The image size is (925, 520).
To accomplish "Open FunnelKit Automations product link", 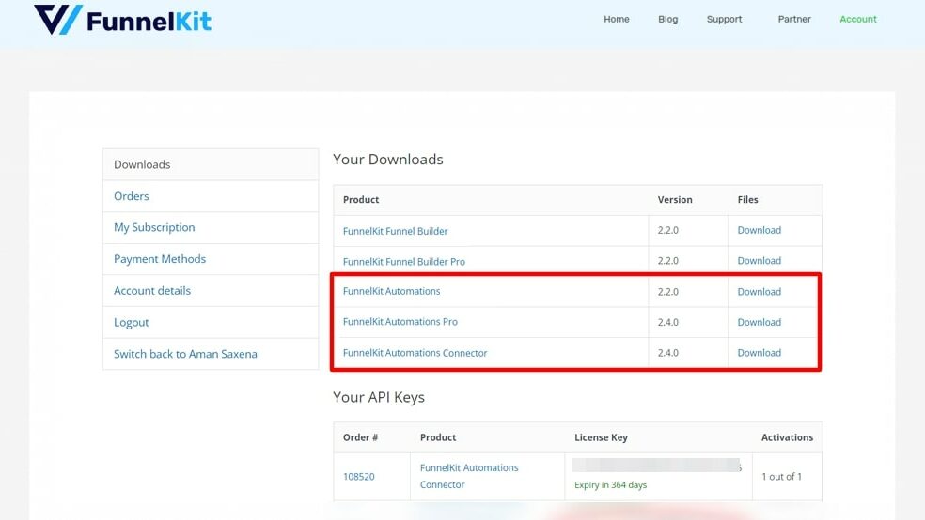I will pyautogui.click(x=392, y=291).
